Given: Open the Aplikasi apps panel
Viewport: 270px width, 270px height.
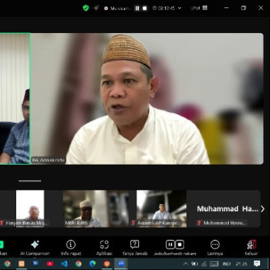Looking at the screenshot, I should (104, 248).
